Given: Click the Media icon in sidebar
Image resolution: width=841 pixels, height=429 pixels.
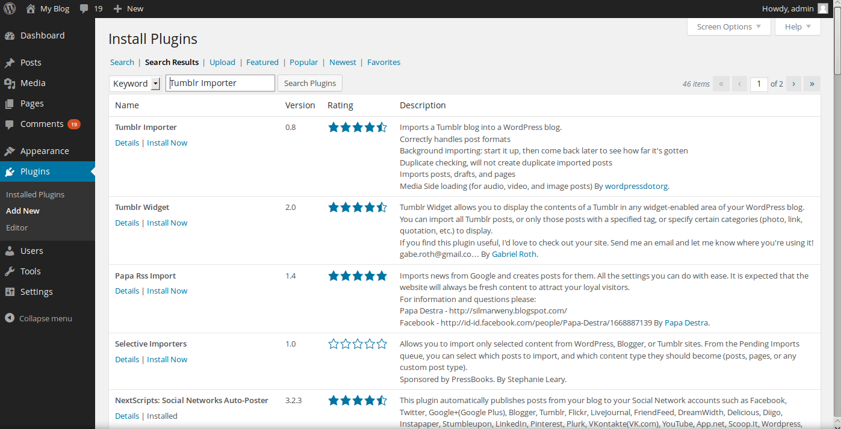Looking at the screenshot, I should click(x=10, y=83).
